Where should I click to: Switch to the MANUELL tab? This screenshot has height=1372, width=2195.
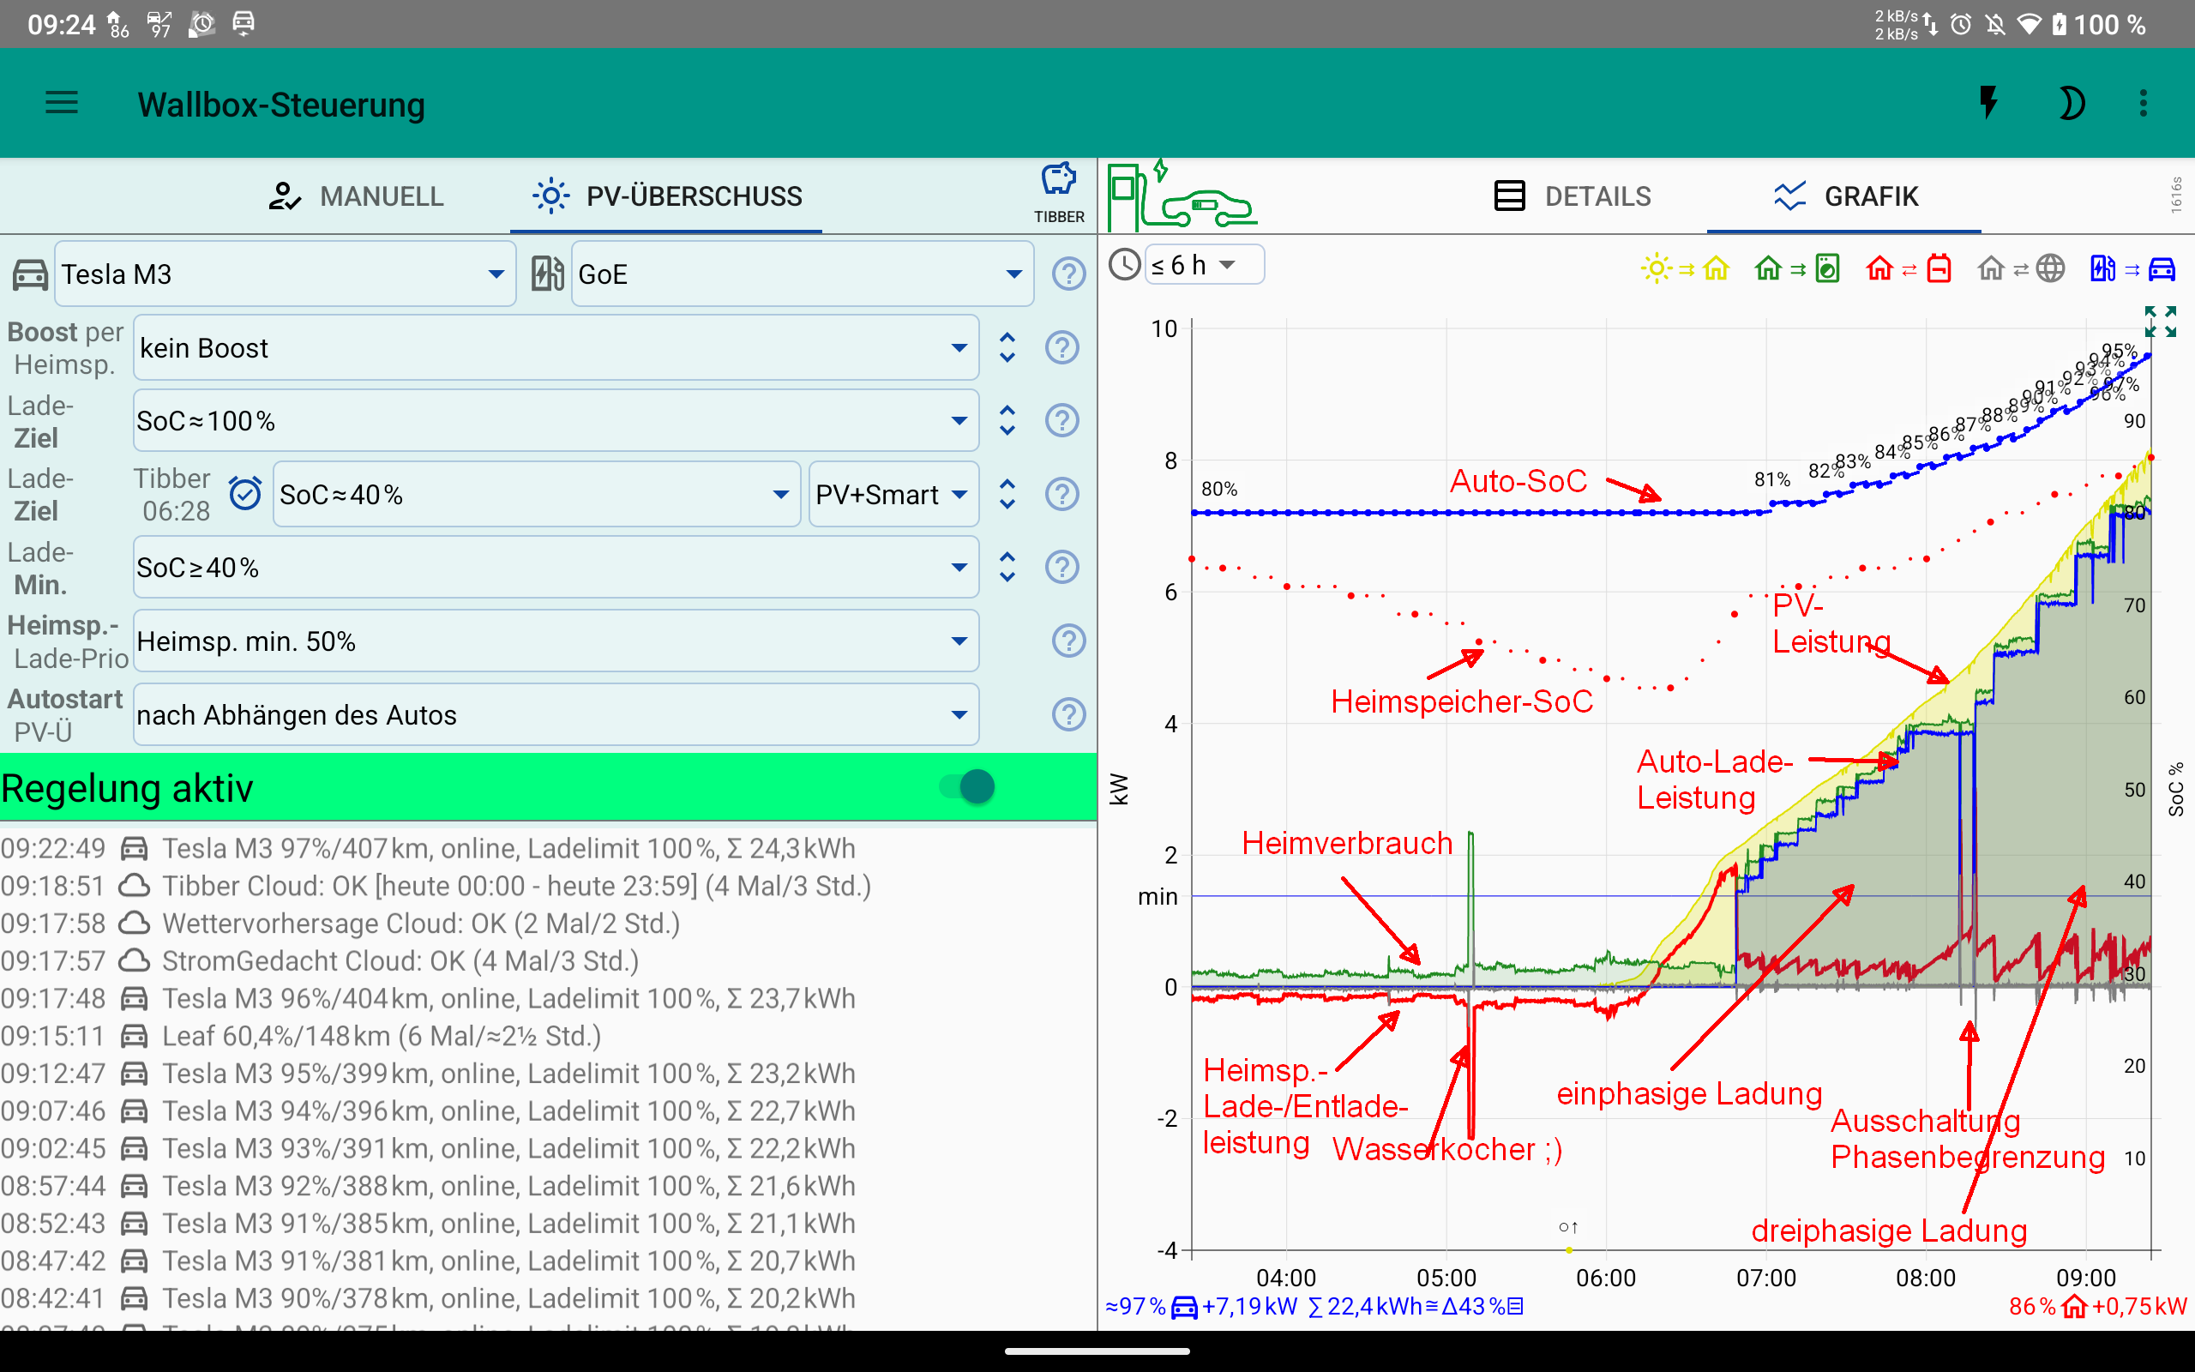pyautogui.click(x=357, y=196)
